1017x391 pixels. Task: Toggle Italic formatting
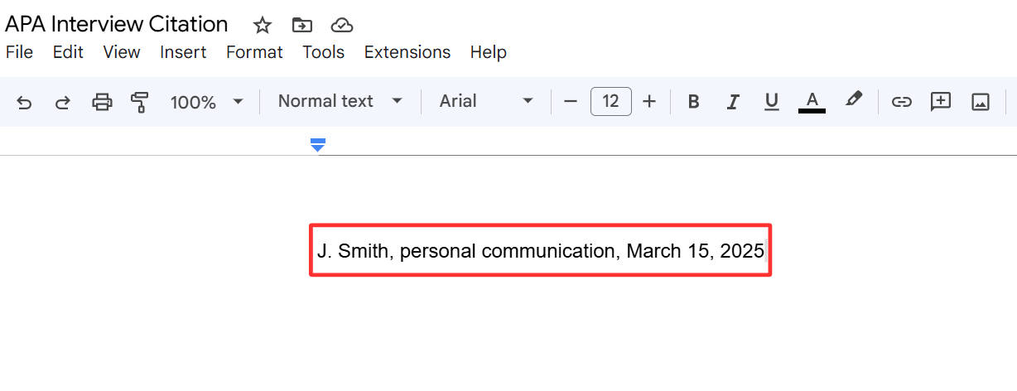click(x=733, y=102)
